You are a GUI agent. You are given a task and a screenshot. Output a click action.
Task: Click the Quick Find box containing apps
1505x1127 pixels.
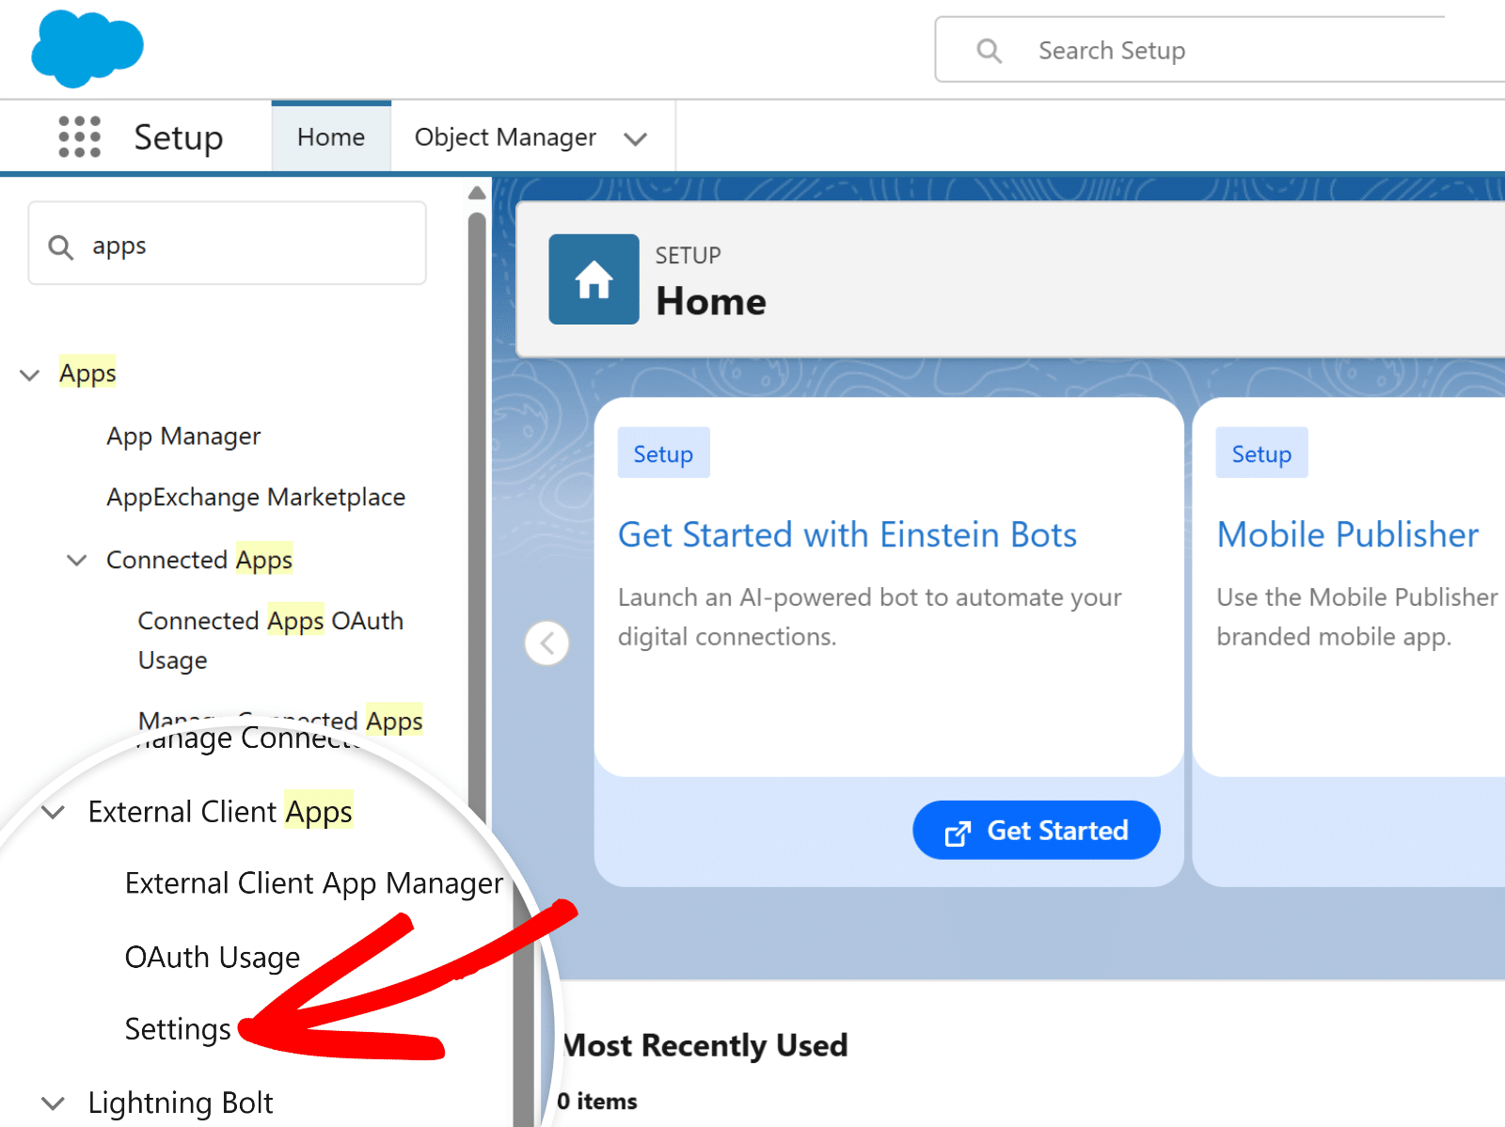click(227, 243)
